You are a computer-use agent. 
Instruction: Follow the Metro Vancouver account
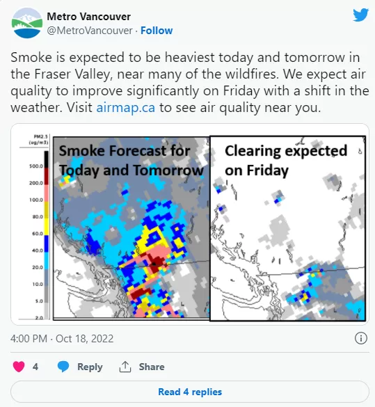coord(157,31)
